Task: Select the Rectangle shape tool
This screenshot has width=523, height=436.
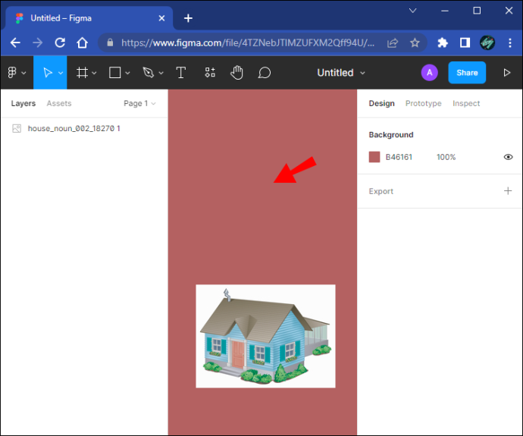Action: (x=114, y=72)
